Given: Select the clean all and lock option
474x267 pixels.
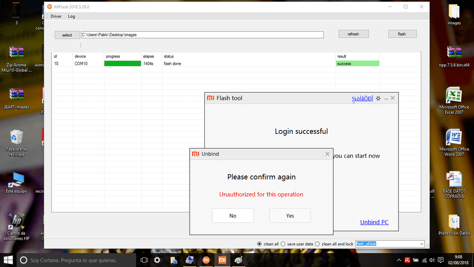Looking at the screenshot, I should coord(318,244).
